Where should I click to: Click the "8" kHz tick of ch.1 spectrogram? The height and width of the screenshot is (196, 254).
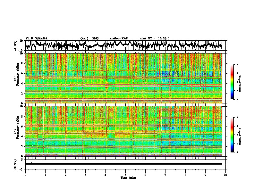coord(22,63)
